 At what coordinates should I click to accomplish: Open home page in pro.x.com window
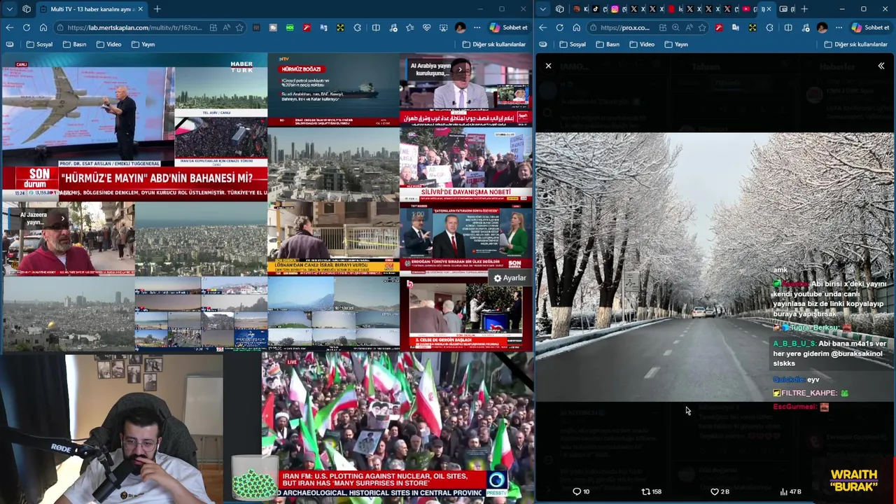click(576, 27)
